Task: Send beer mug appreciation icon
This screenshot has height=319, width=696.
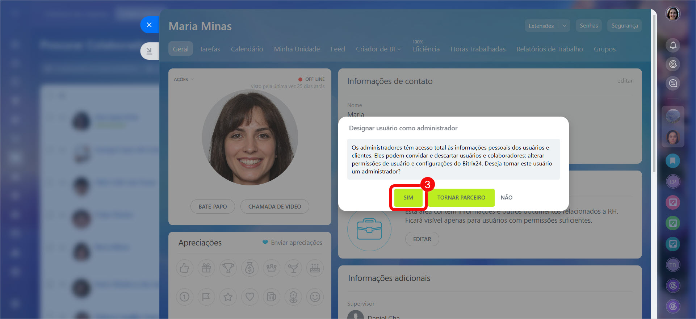Action: (x=272, y=297)
